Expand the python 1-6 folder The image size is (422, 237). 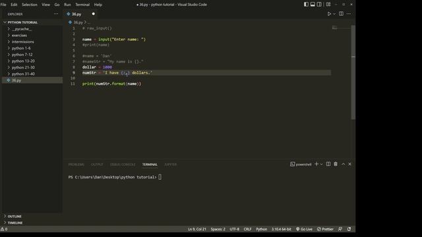coord(32,48)
